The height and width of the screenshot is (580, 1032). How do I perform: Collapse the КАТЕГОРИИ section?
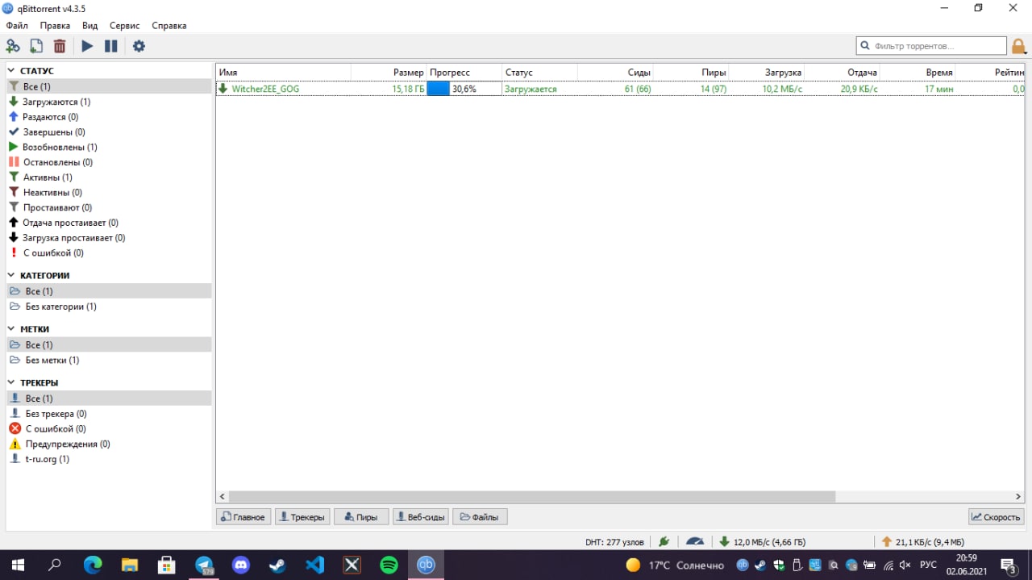tap(12, 276)
